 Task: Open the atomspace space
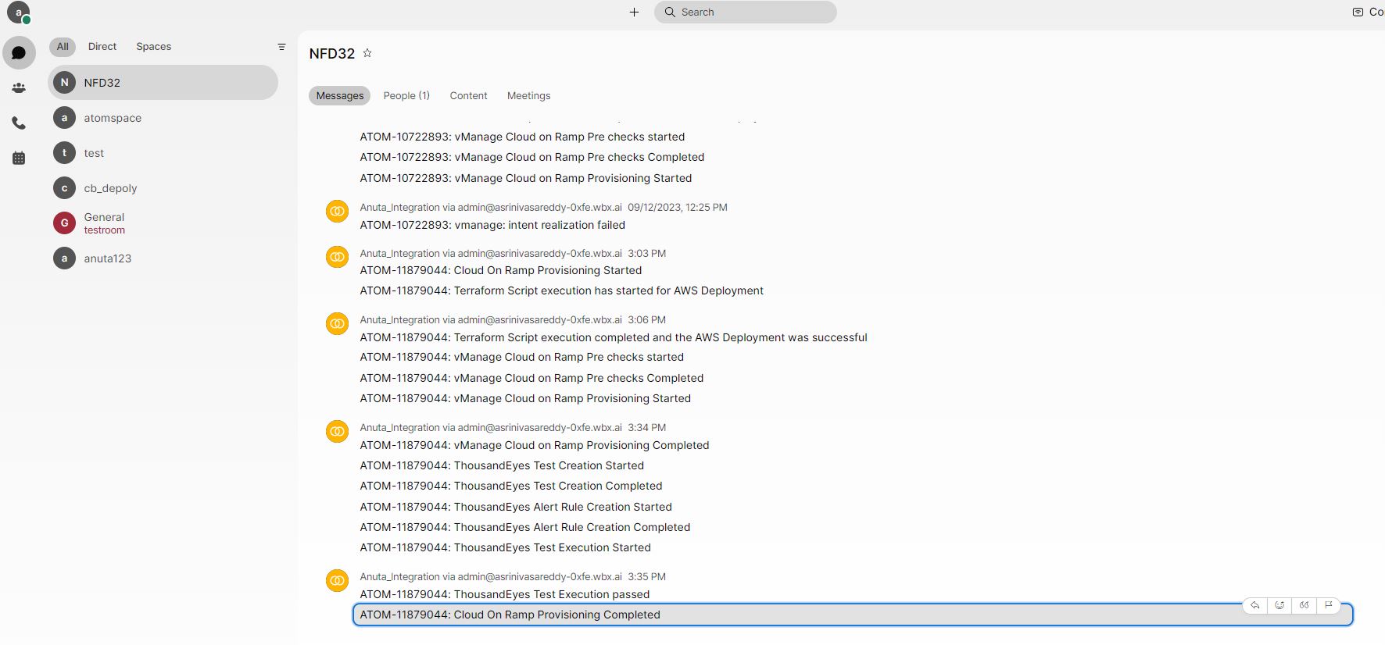pyautogui.click(x=163, y=118)
